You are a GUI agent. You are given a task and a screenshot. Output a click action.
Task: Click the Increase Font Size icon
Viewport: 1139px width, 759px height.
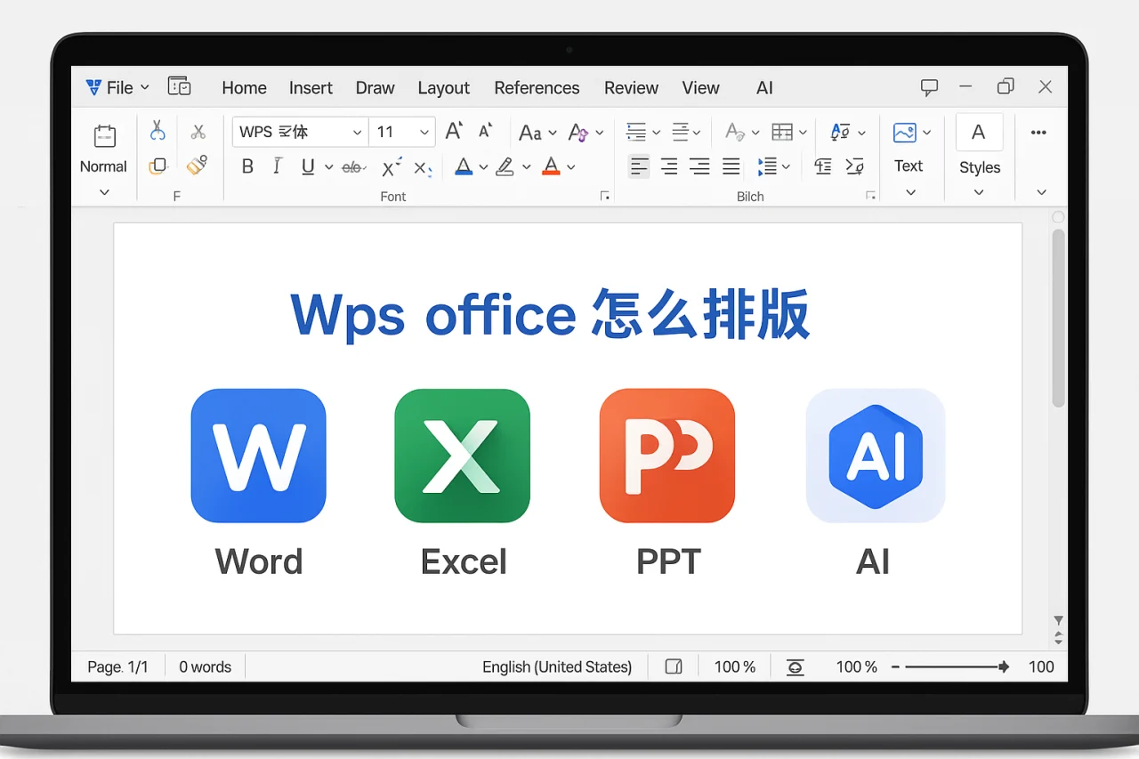pyautogui.click(x=452, y=130)
